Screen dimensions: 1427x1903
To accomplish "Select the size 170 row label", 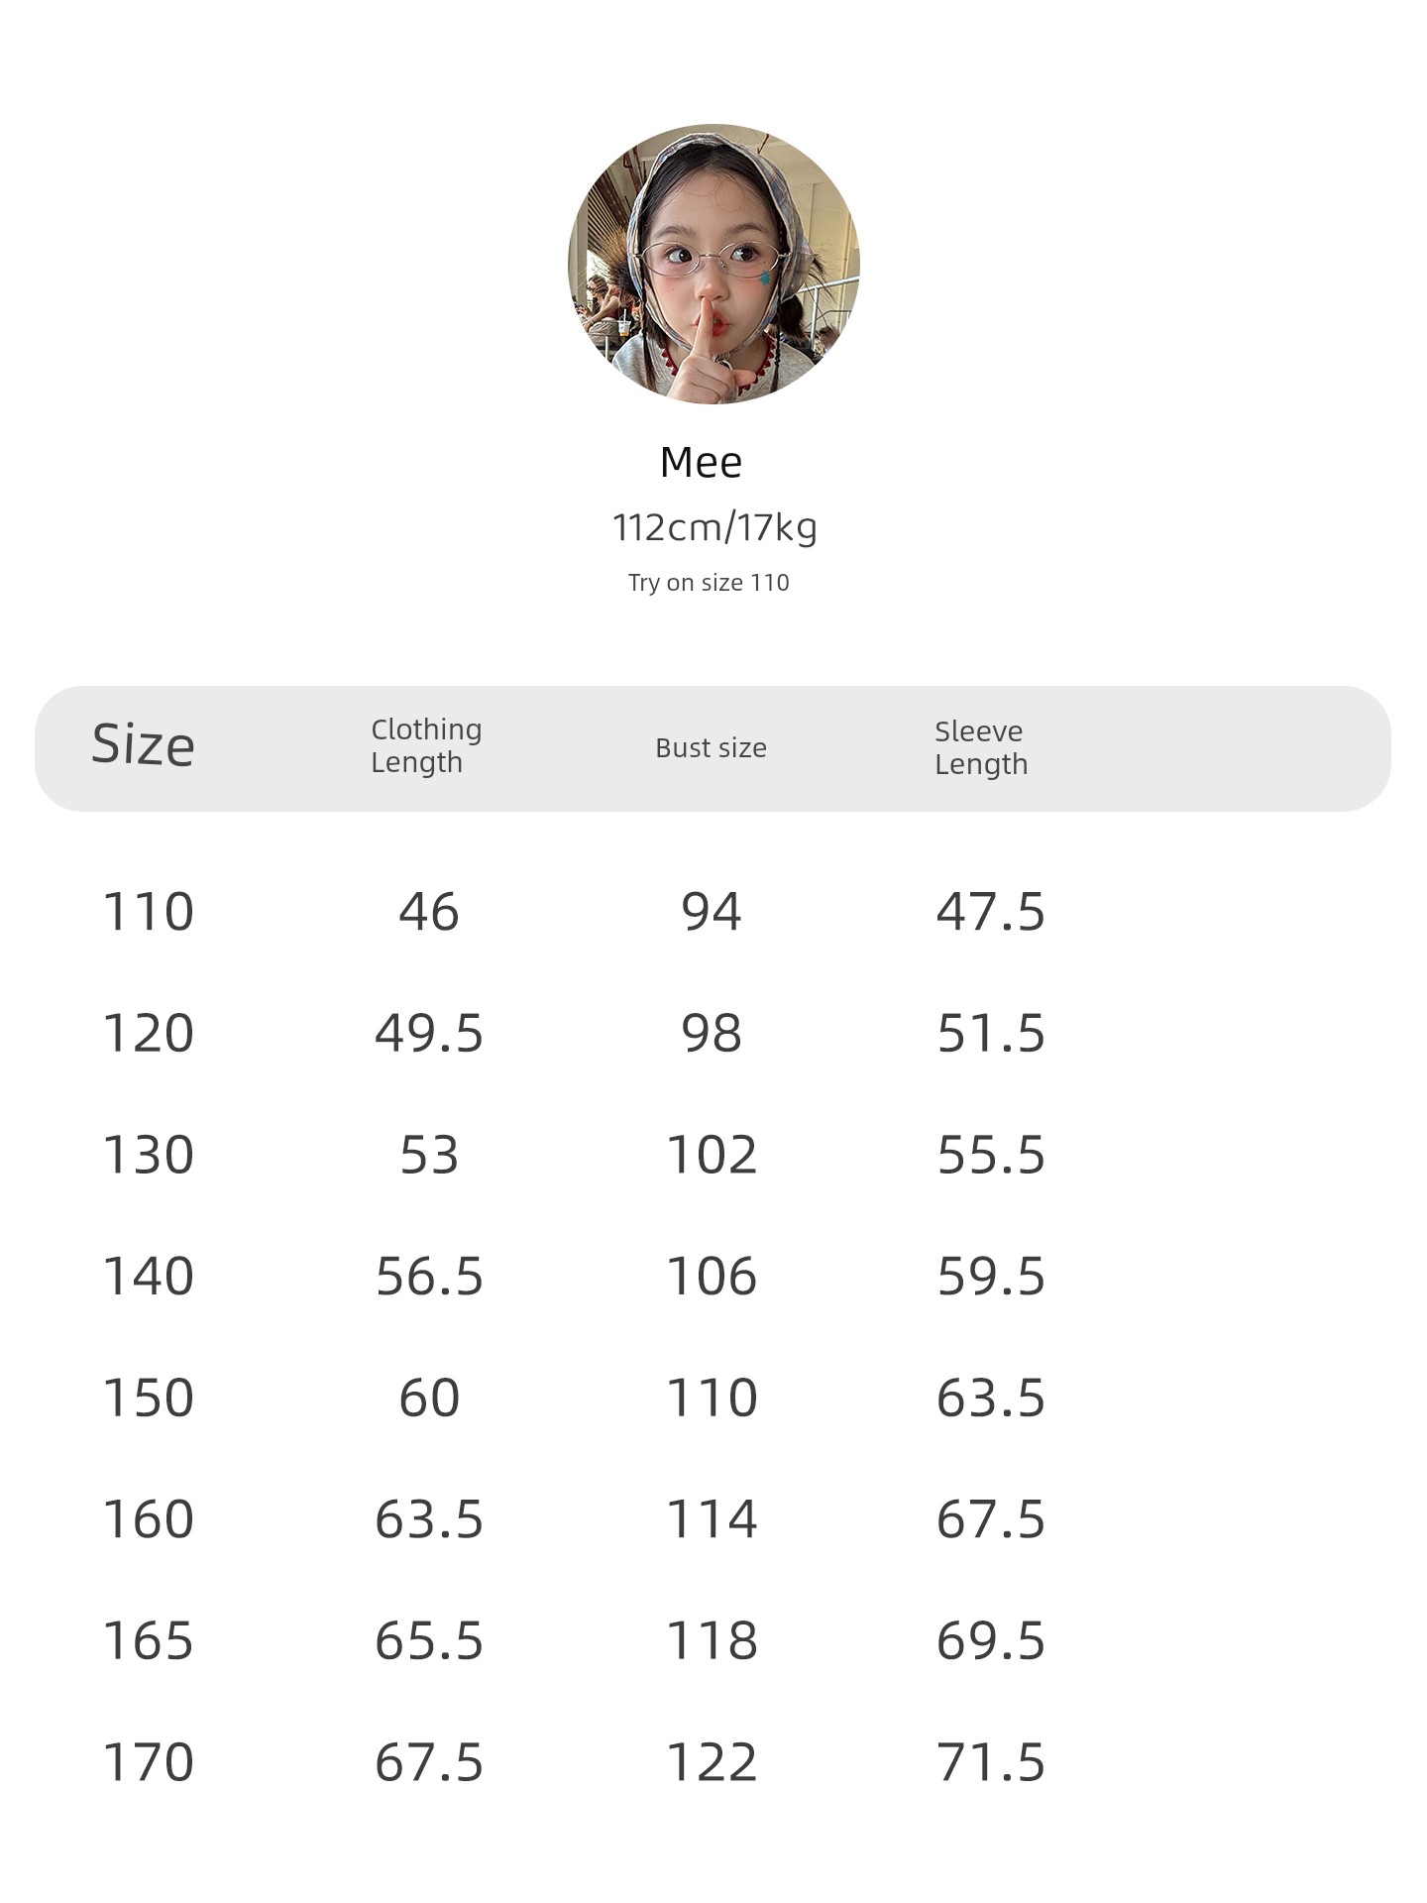I will coord(149,1763).
